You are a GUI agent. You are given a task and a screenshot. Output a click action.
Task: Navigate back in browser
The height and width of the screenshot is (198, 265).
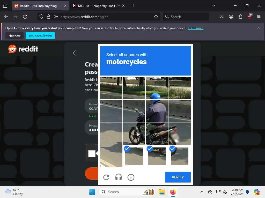6,17
